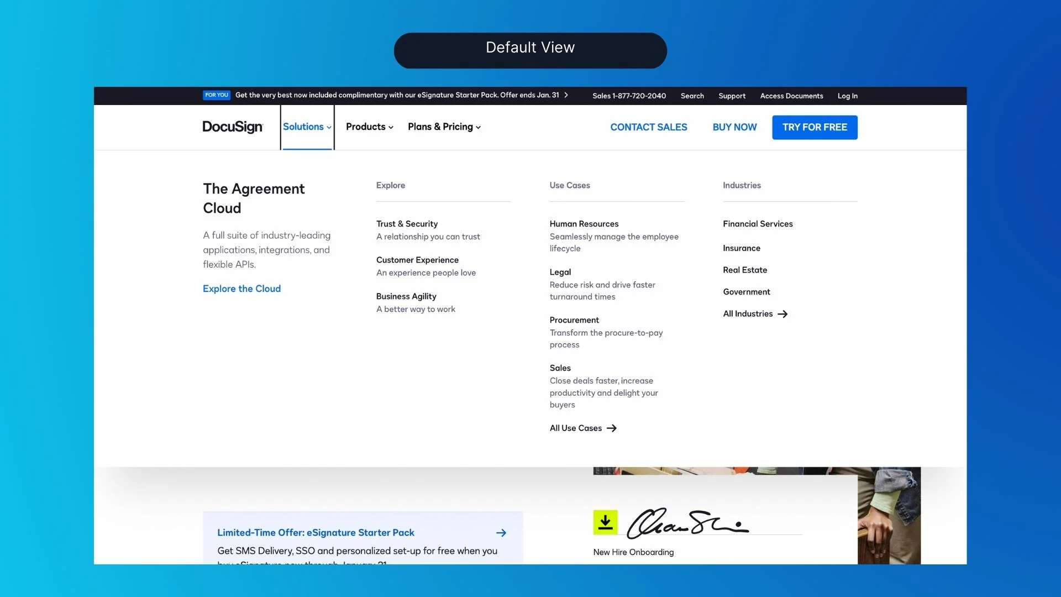Select the Human Resources use case

[x=584, y=224]
